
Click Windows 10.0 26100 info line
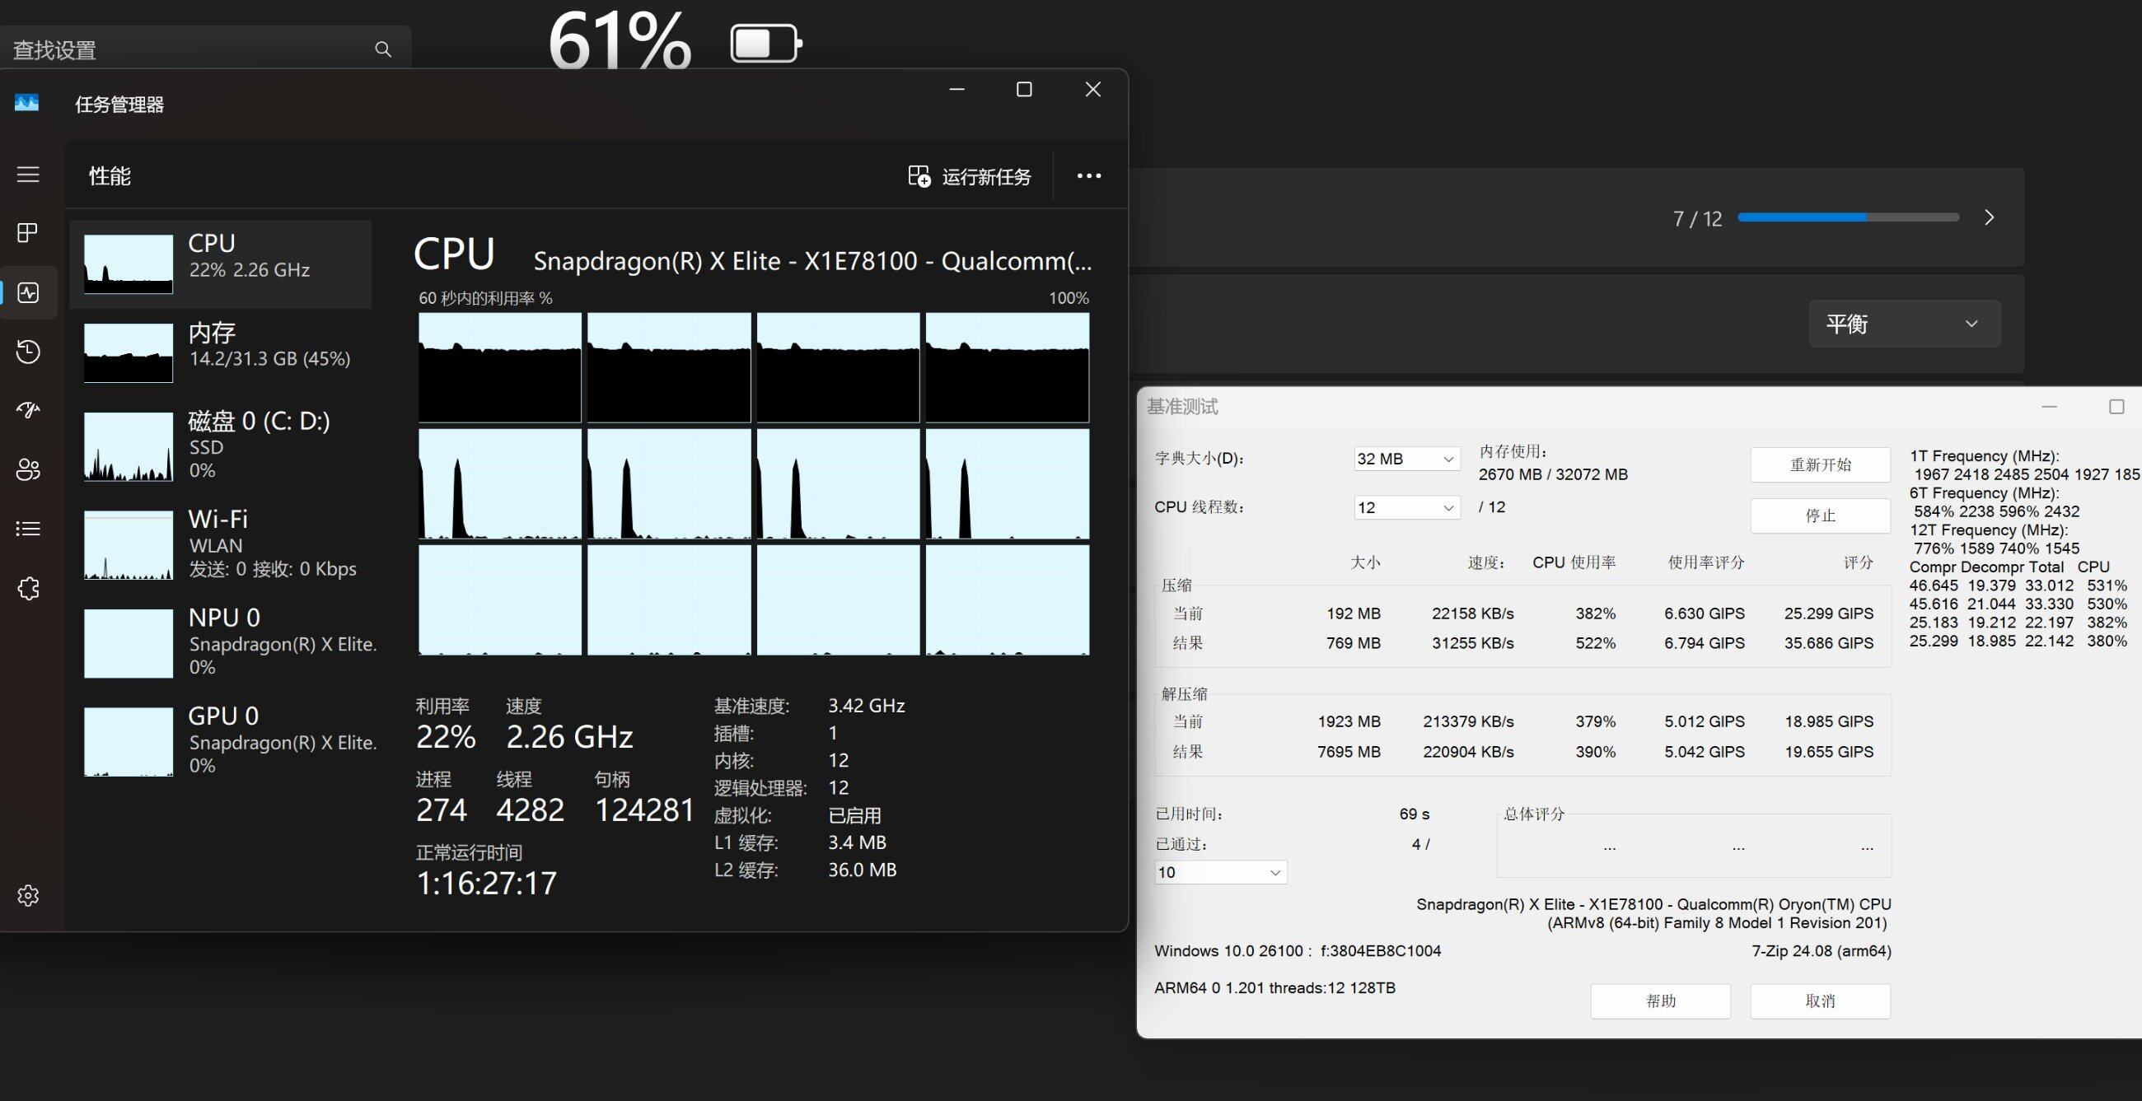pyautogui.click(x=1298, y=951)
